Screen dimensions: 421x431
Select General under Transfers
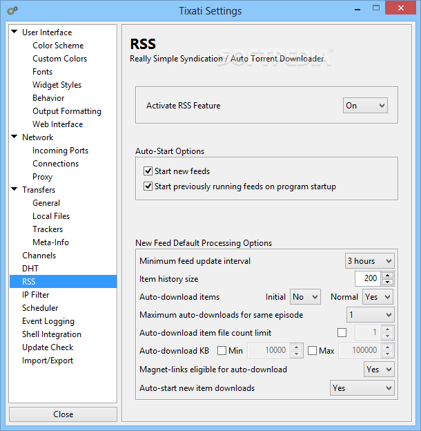pyautogui.click(x=46, y=203)
